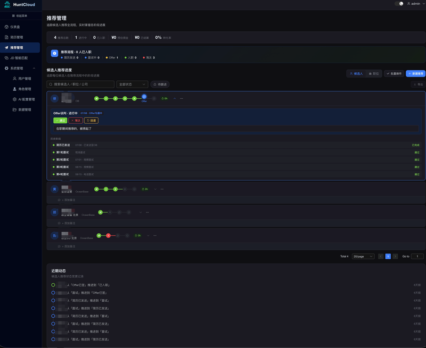Screen dimensions: 426x348
Task: Click the 导出 export button
Action: [418, 84]
